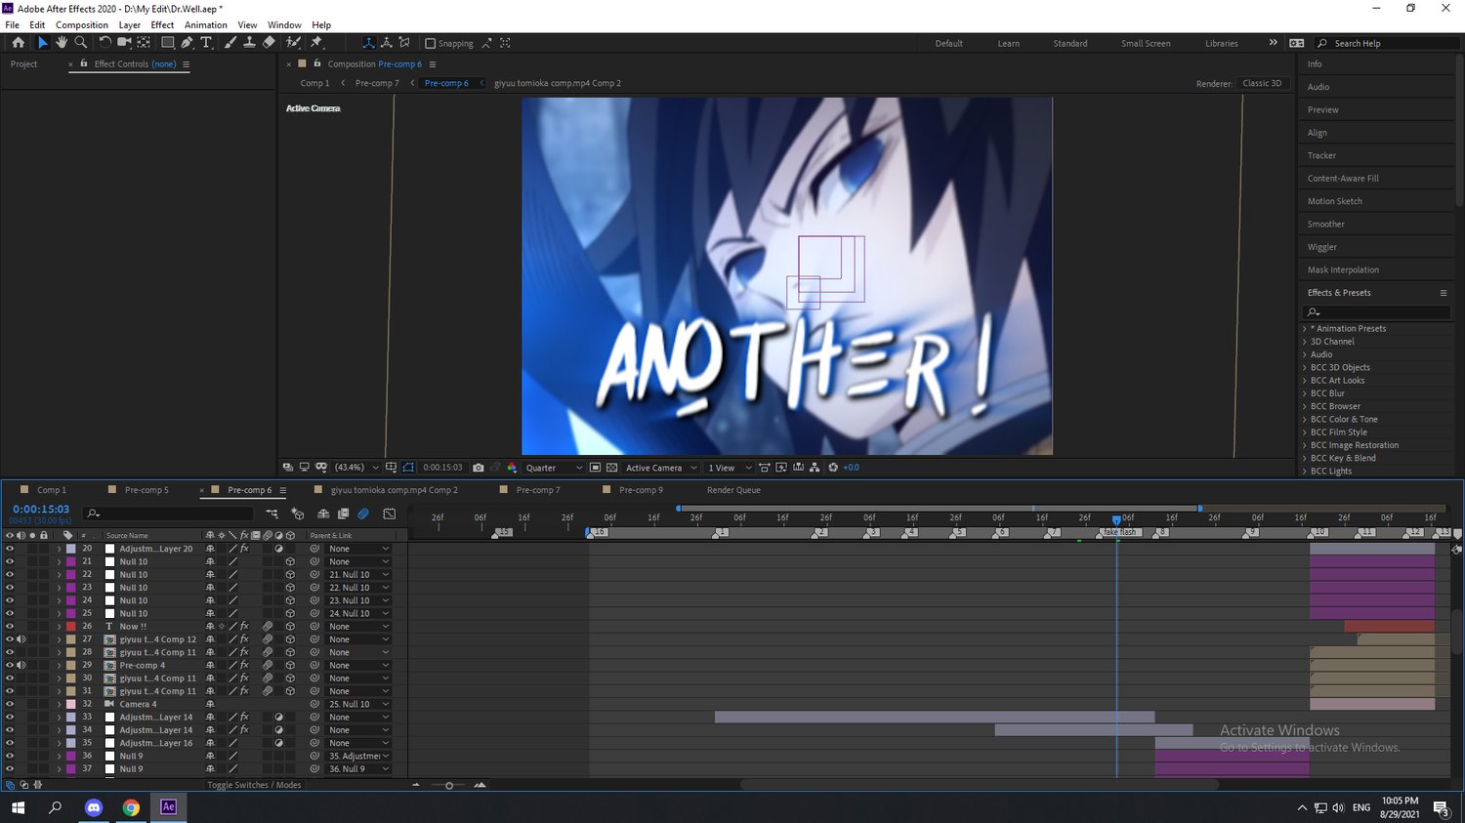Select the Roto Brush tool
The width and height of the screenshot is (1465, 823).
pos(293,43)
